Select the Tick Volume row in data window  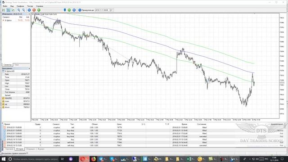[16, 92]
